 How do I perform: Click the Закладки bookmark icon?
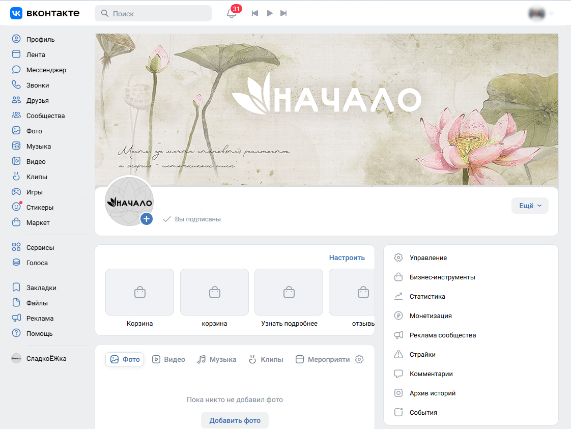click(x=16, y=288)
